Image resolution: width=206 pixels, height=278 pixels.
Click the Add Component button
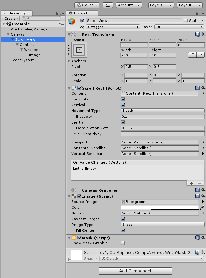point(135,271)
